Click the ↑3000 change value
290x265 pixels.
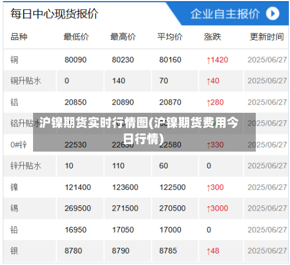click(x=217, y=208)
